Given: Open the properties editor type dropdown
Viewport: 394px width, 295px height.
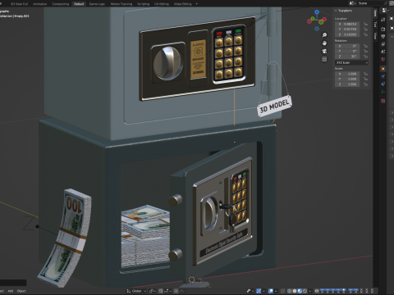Looking at the screenshot, I should pyautogui.click(x=386, y=11).
